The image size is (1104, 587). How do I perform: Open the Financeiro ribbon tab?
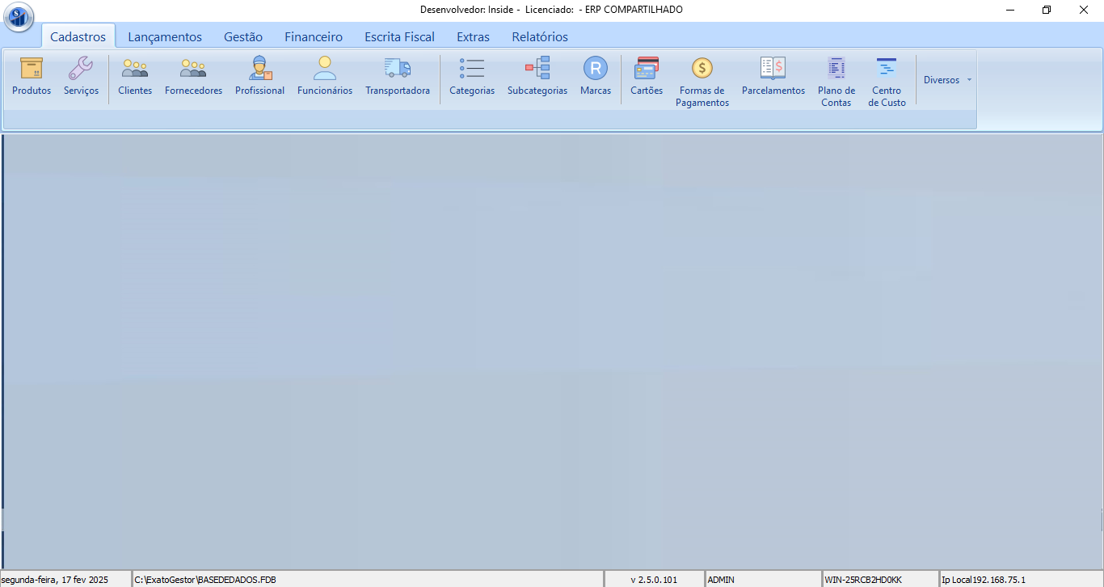coord(314,36)
